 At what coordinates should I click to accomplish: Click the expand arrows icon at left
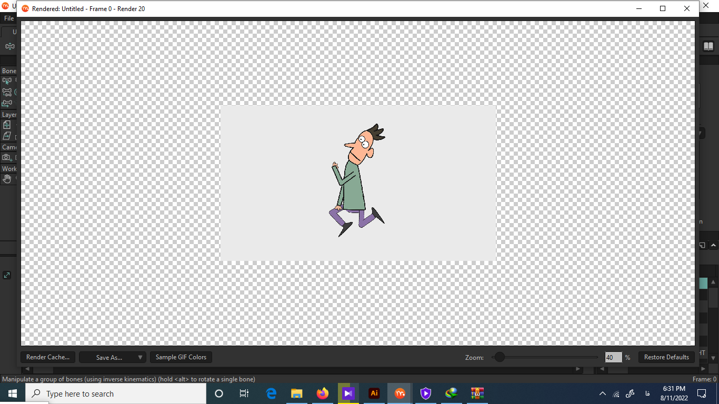pos(7,275)
